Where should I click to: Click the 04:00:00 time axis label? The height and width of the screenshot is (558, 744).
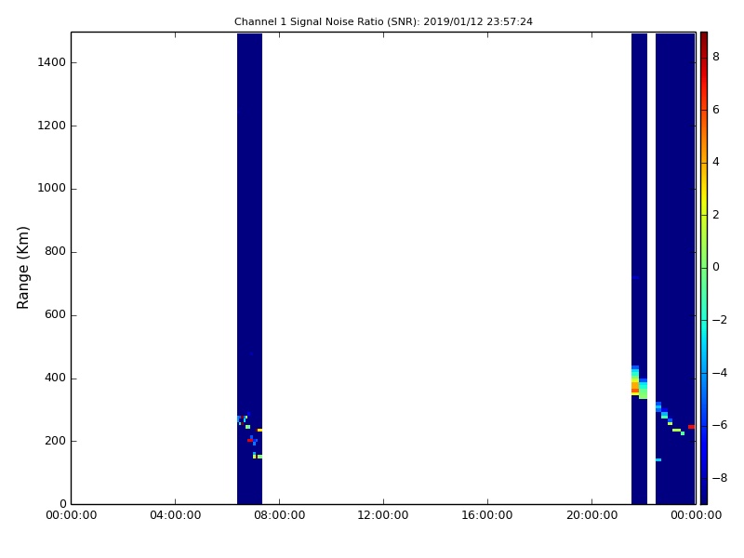tap(175, 515)
